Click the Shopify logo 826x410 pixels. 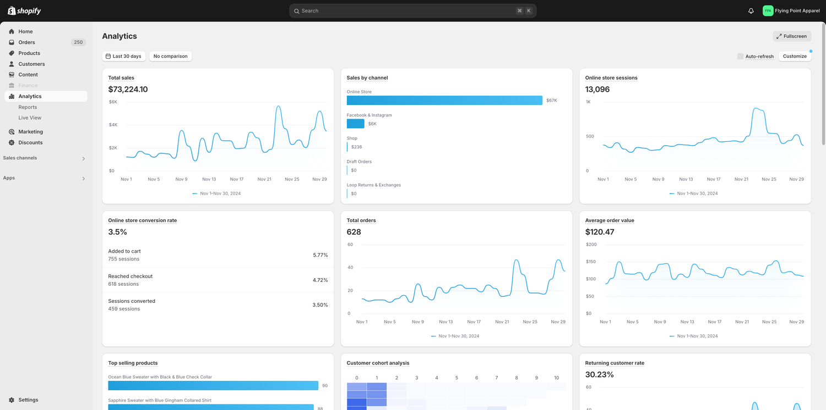[x=24, y=10]
